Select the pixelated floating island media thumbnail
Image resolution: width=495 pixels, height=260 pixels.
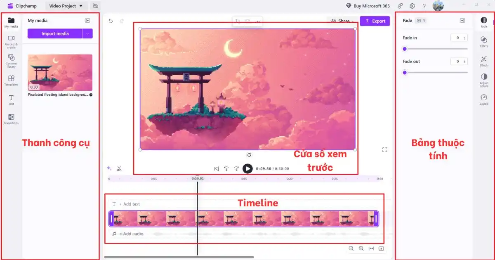[x=60, y=73]
